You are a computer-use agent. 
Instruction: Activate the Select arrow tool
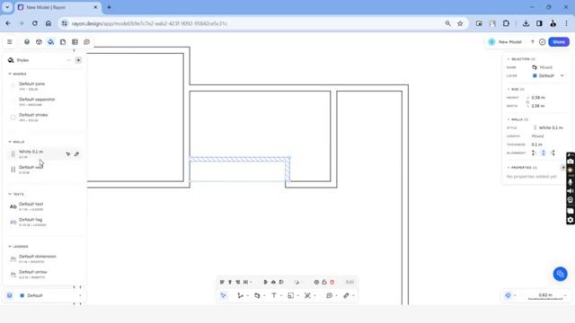coord(224,295)
